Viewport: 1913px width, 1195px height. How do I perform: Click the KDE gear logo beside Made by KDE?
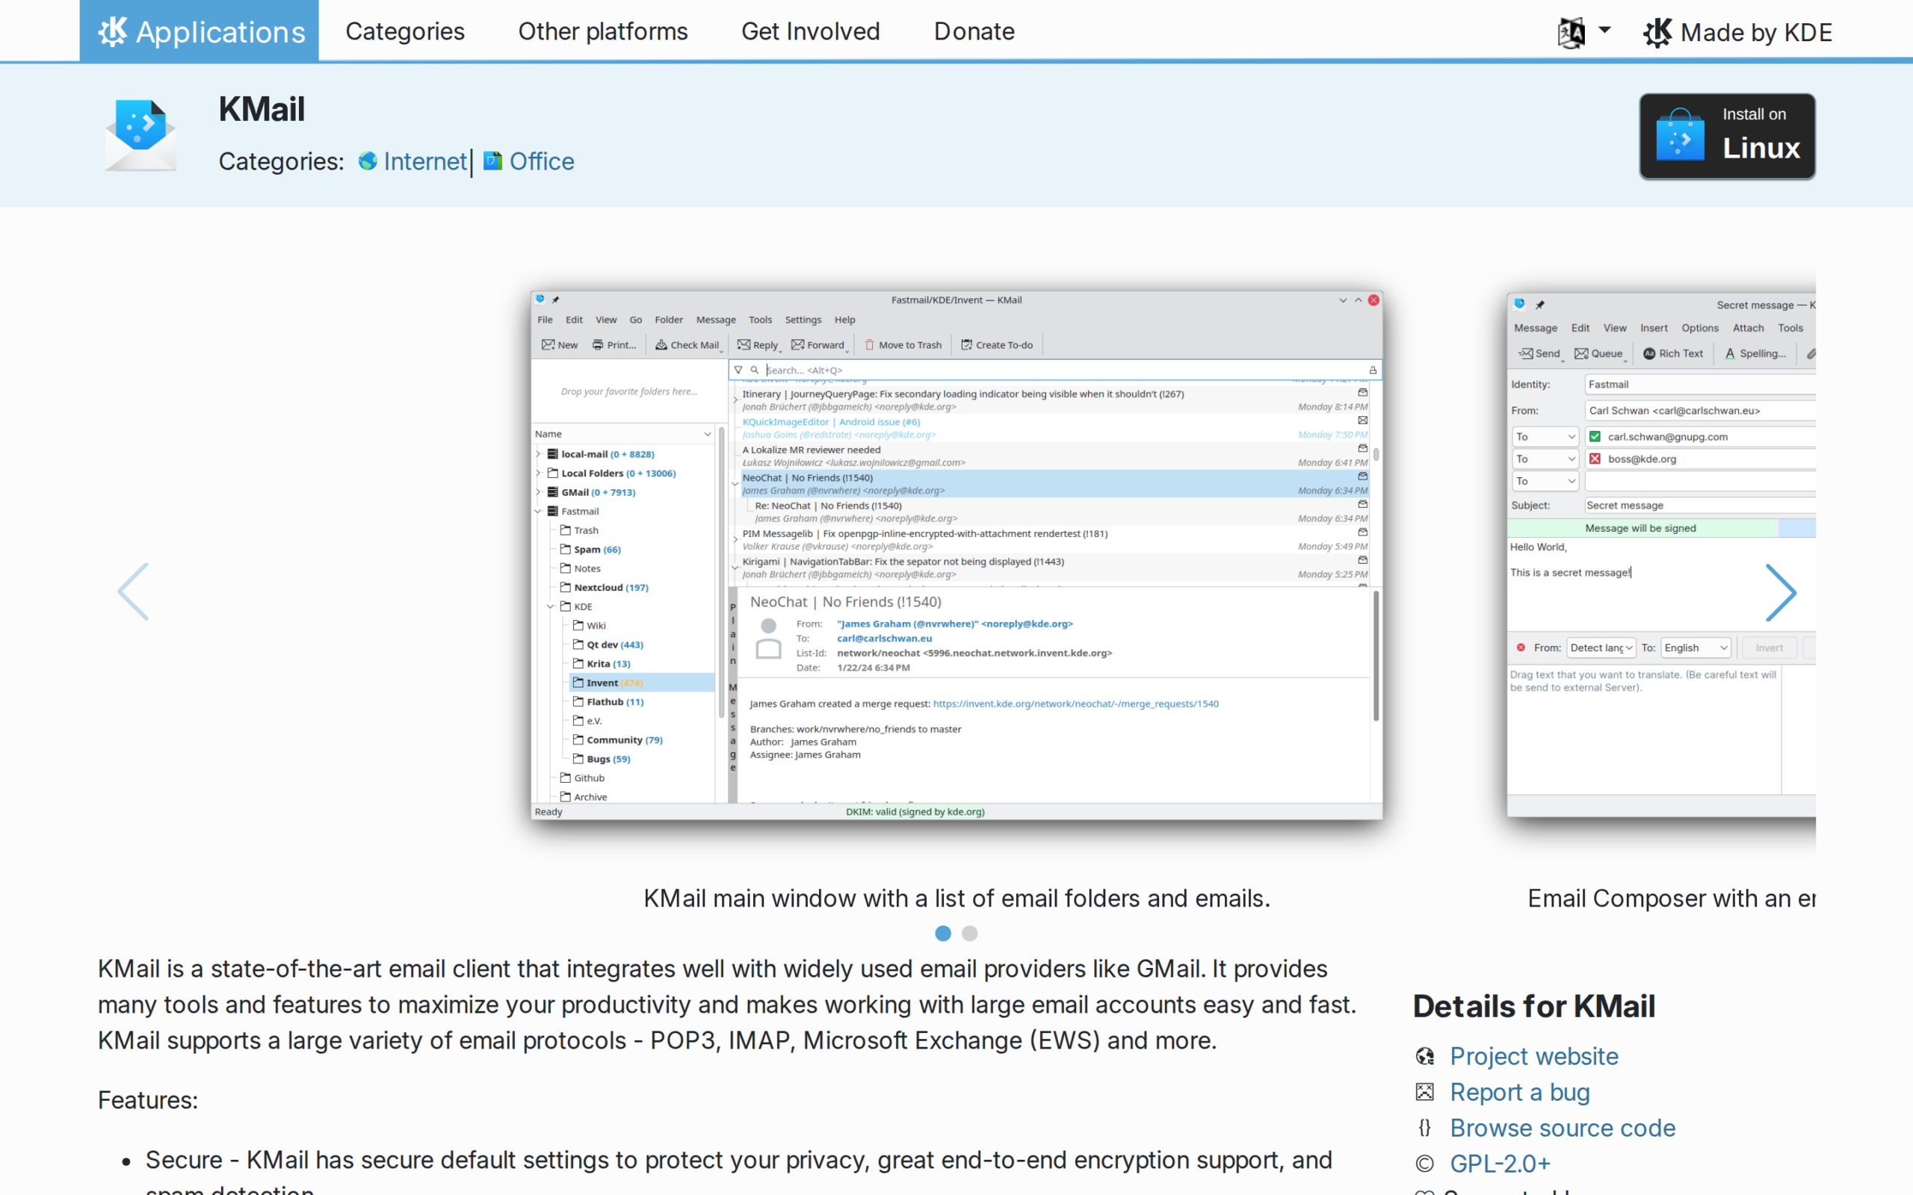click(x=1657, y=32)
